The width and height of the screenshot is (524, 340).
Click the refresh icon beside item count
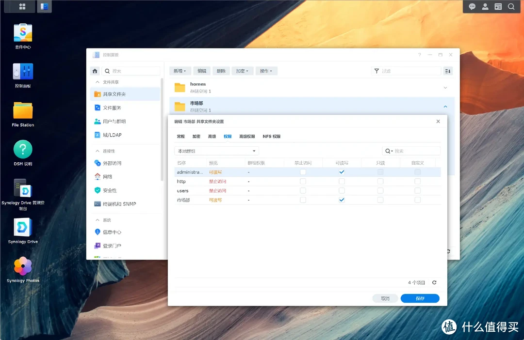pos(434,283)
